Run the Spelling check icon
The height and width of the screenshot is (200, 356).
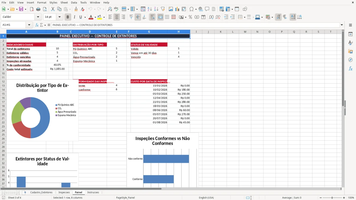pos(116,9)
